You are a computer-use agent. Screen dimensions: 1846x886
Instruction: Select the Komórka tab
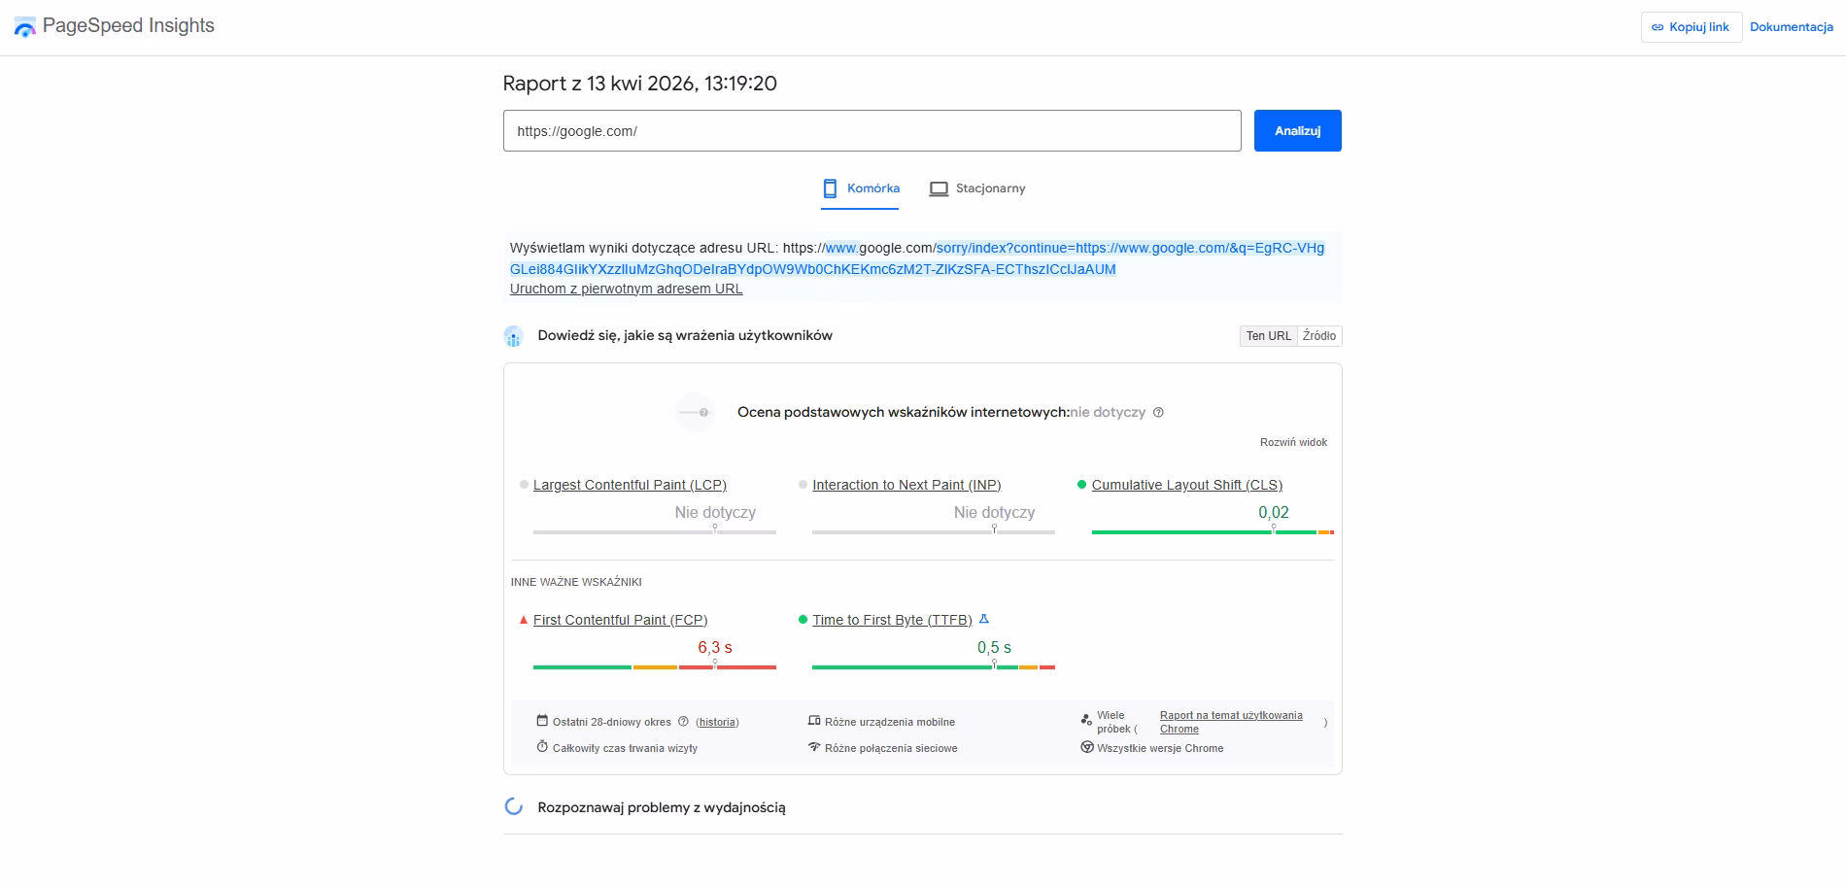(x=860, y=188)
